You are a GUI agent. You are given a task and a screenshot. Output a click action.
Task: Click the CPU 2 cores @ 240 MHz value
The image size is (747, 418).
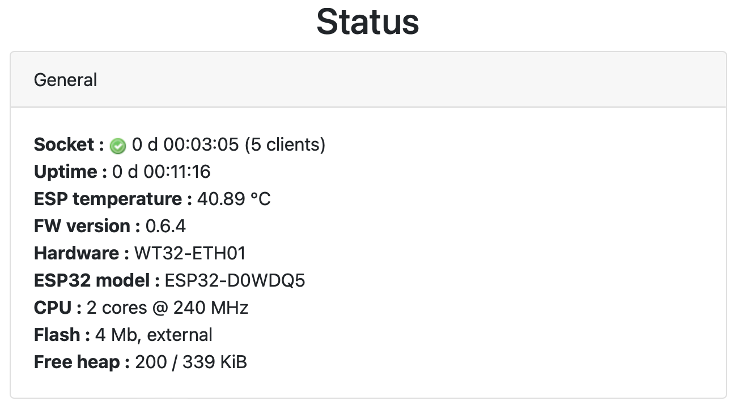(167, 308)
